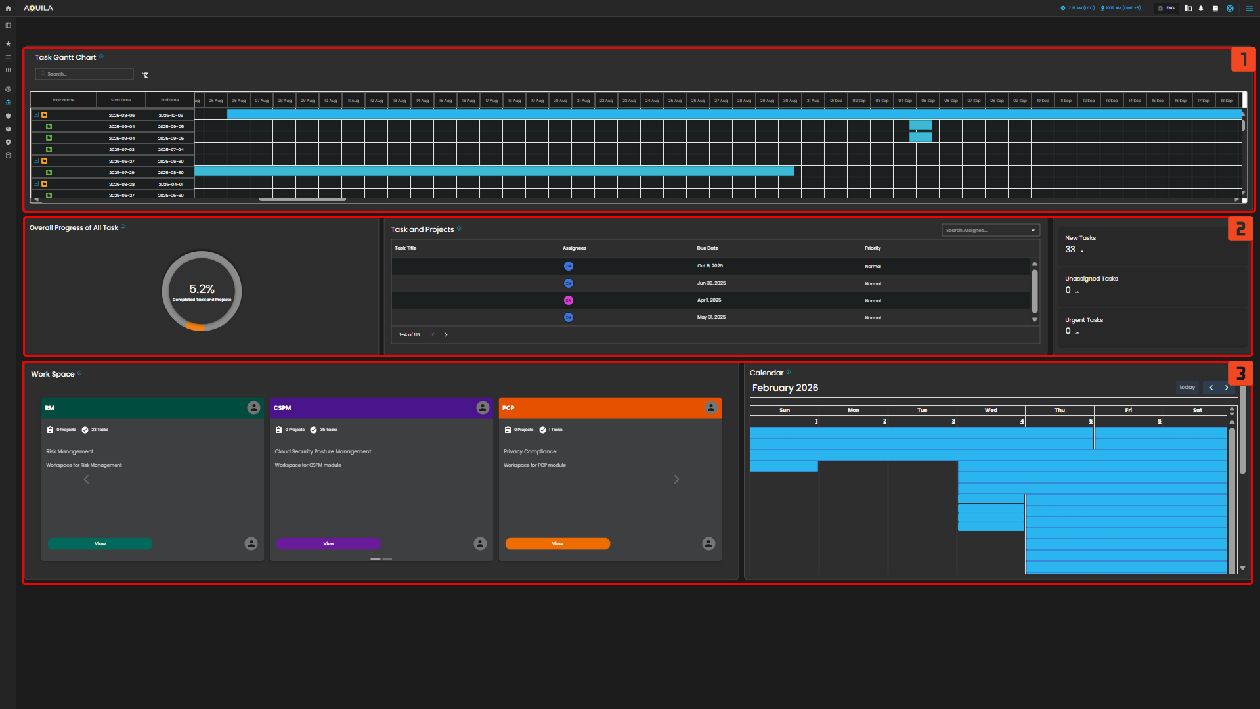This screenshot has height=709, width=1260.
Task: Open favorites via the star sidebar icon
Action: coord(8,44)
